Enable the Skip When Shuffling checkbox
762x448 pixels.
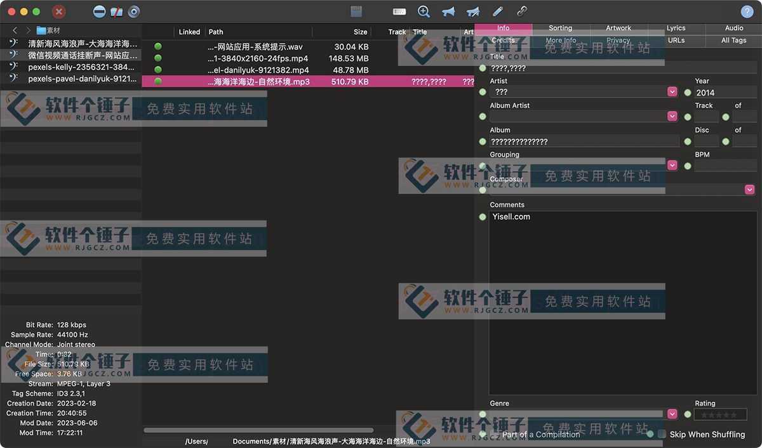pos(662,434)
